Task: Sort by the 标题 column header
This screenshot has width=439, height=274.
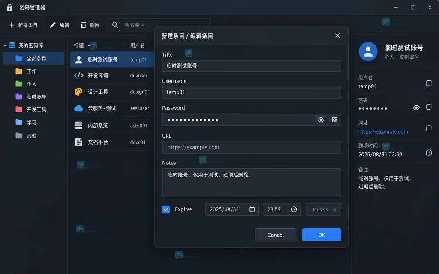Action: pyautogui.click(x=79, y=45)
